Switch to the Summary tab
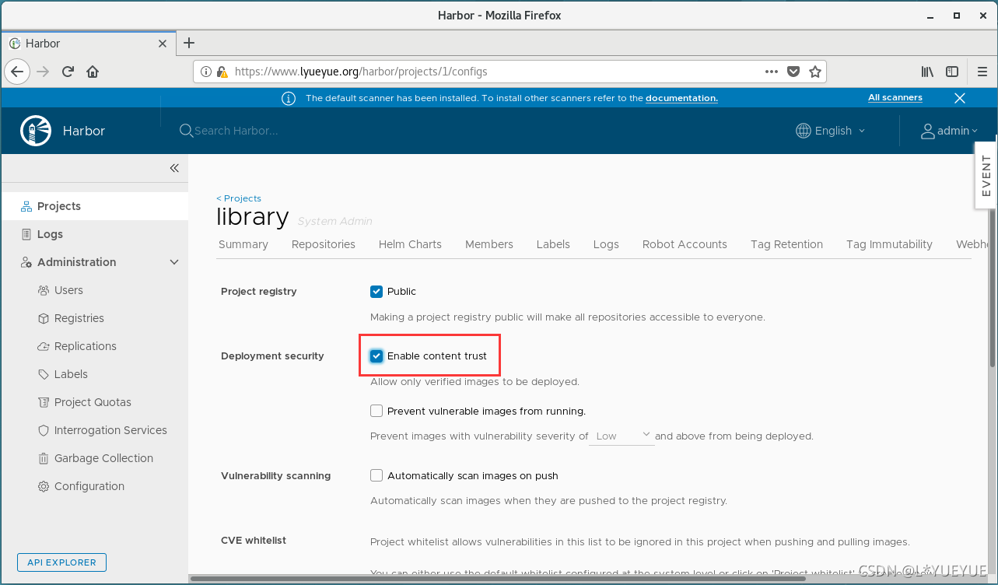The image size is (998, 585). (x=243, y=244)
